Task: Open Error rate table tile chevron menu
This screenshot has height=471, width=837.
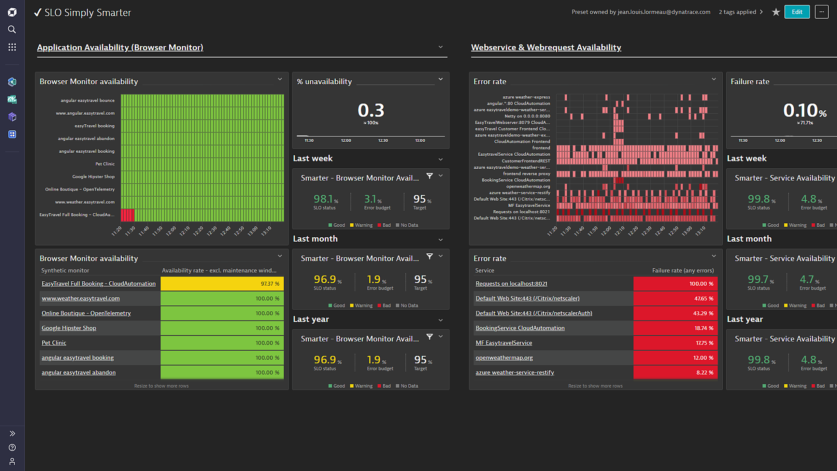Action: pyautogui.click(x=714, y=256)
